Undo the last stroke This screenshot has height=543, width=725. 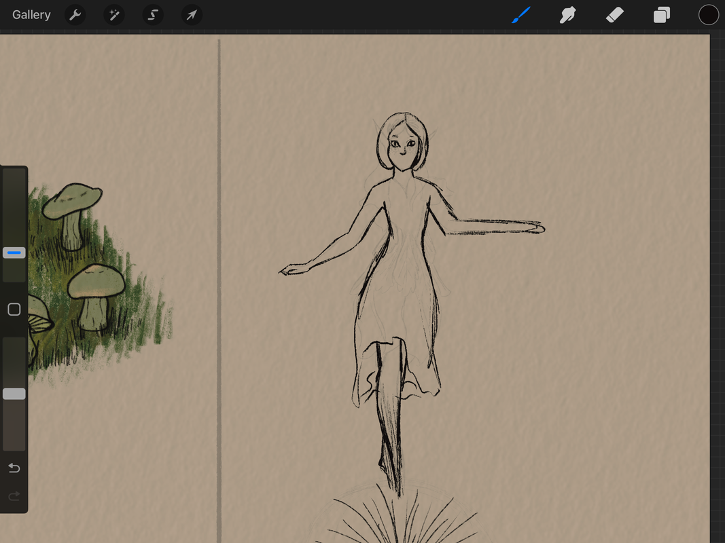coord(14,468)
